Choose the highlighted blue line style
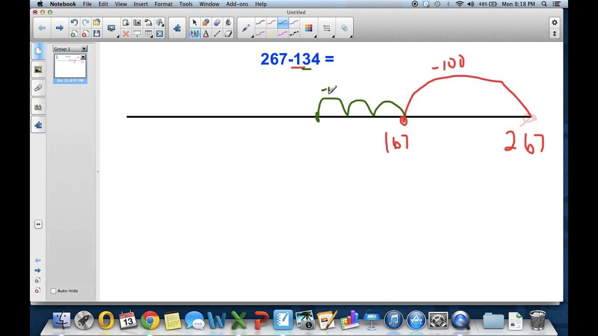 point(283,22)
